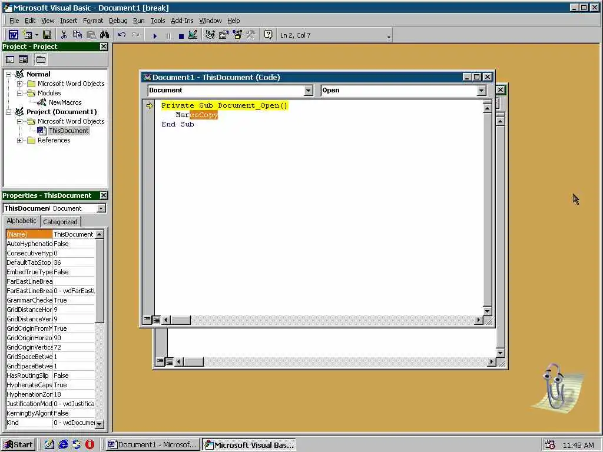Switch Document1 code window to Procedure View

point(147,320)
